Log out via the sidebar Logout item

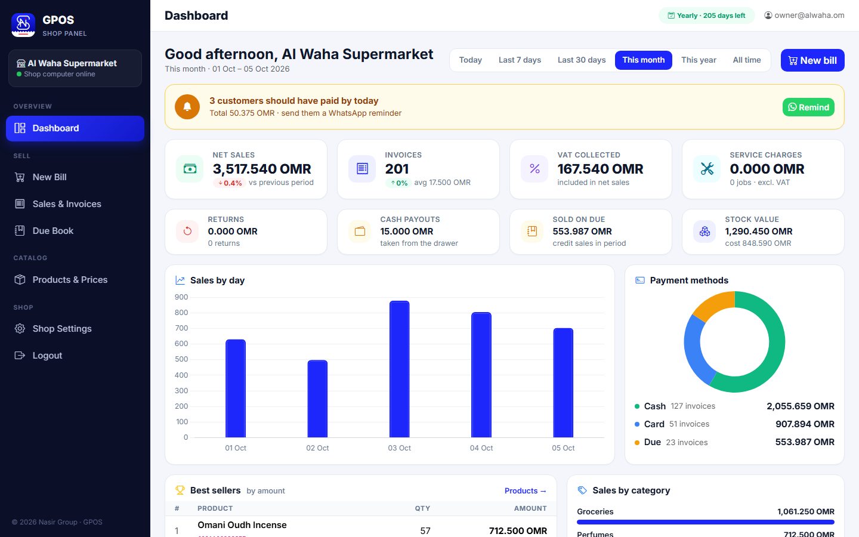click(75, 356)
